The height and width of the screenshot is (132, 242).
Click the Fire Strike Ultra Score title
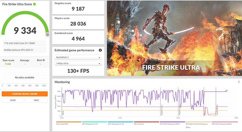(17, 4)
